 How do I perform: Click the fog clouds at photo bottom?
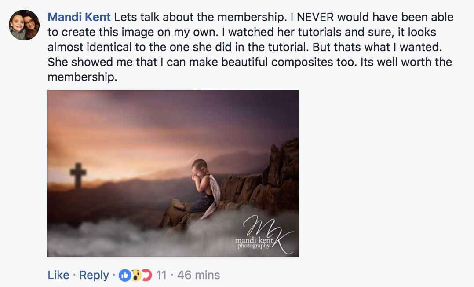pos(151,239)
